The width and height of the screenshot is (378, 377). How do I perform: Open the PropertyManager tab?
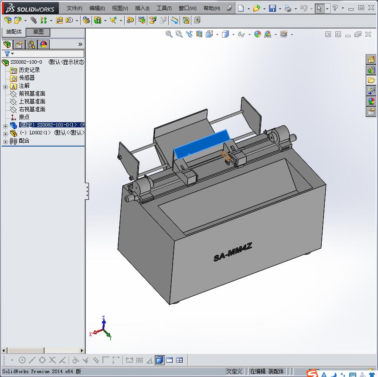pos(19,45)
